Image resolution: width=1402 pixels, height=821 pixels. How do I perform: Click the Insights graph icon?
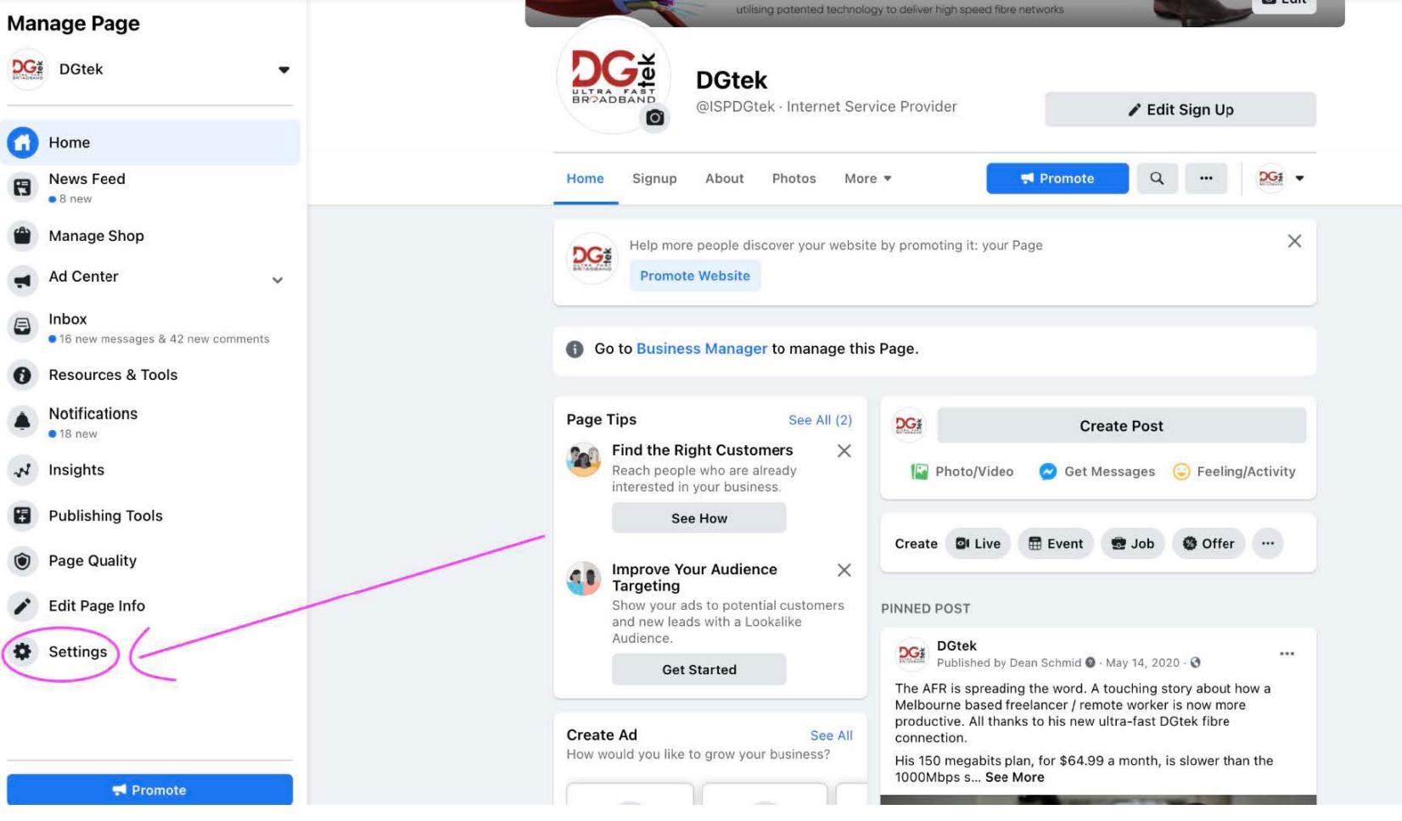coord(23,470)
